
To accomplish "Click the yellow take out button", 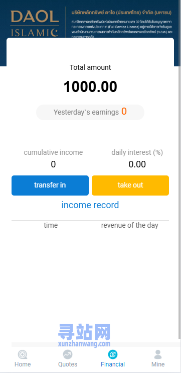I will tap(130, 185).
